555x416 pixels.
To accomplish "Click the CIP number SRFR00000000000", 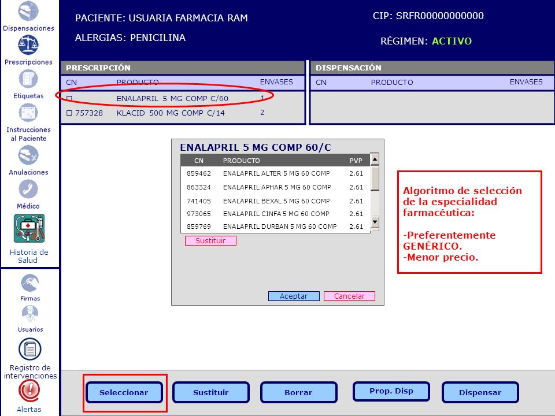I will click(440, 16).
